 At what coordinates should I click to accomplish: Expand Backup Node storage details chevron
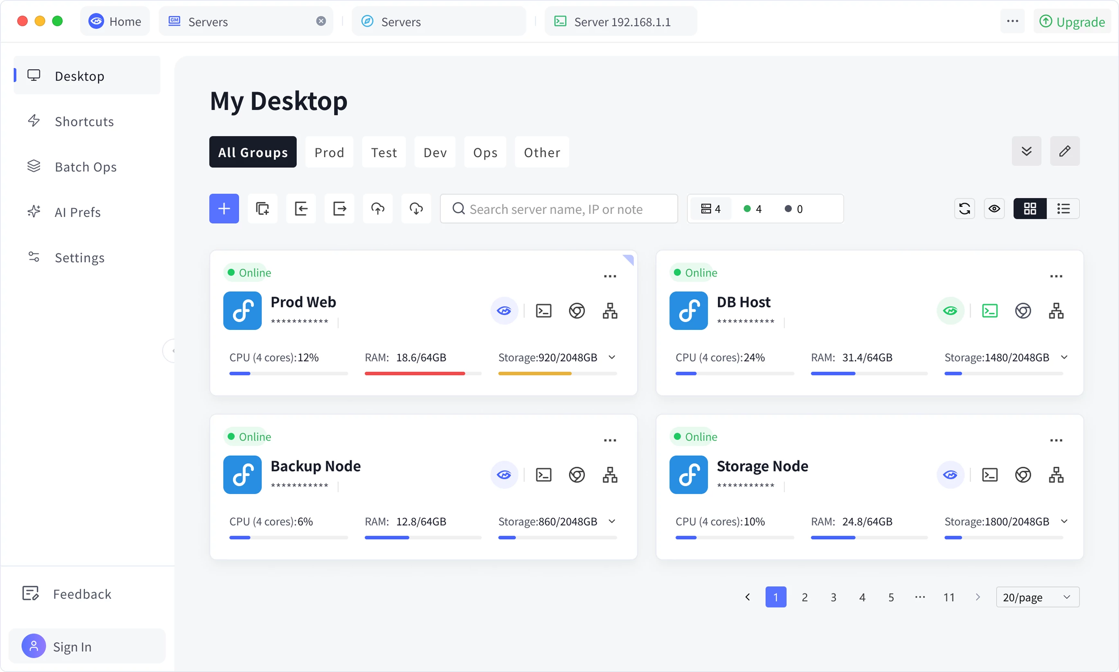pos(612,521)
